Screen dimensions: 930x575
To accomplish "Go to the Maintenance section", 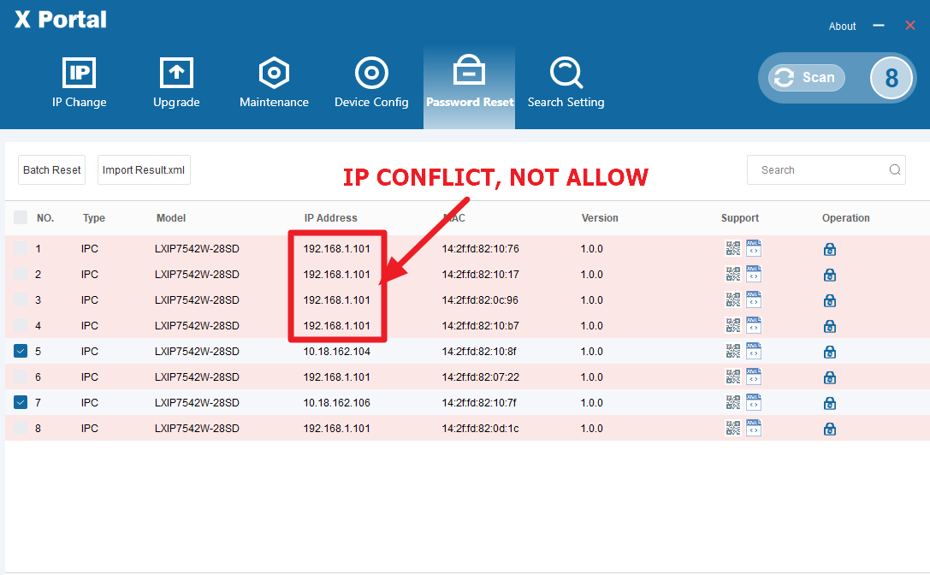I will pyautogui.click(x=274, y=83).
